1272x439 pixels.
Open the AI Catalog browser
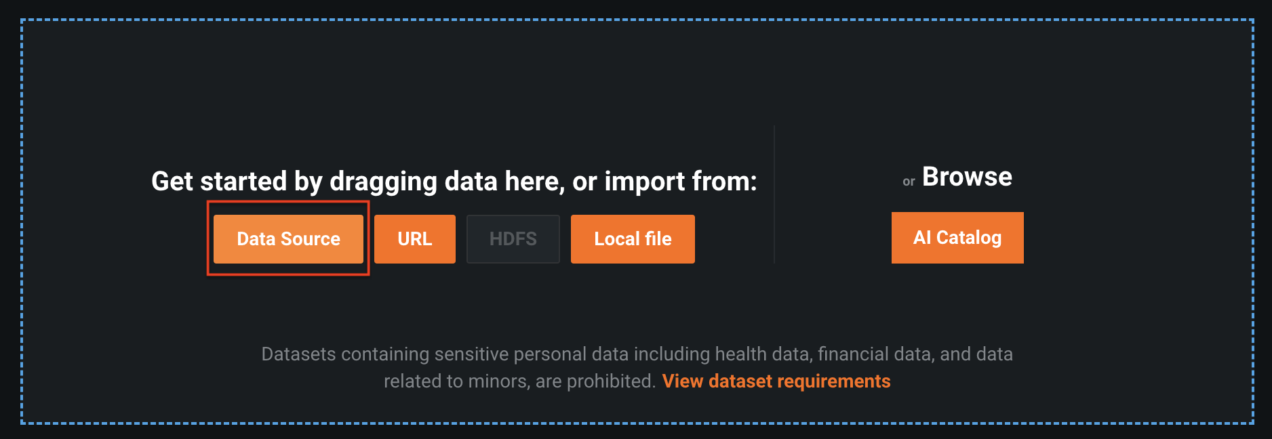point(957,238)
